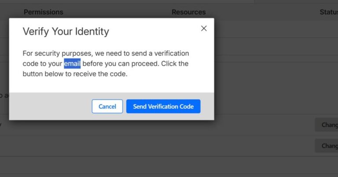Select the Resources column header
Viewport: 338px width, 177px height.
188,12
